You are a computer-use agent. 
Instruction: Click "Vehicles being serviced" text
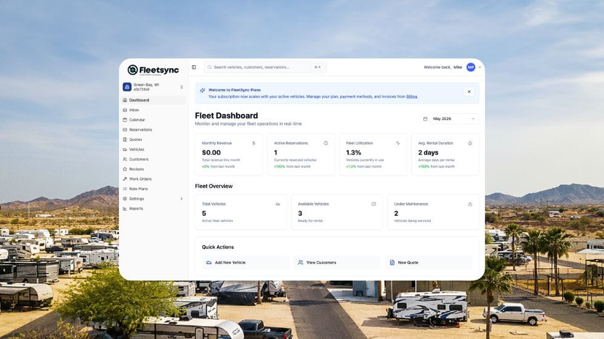click(x=412, y=221)
